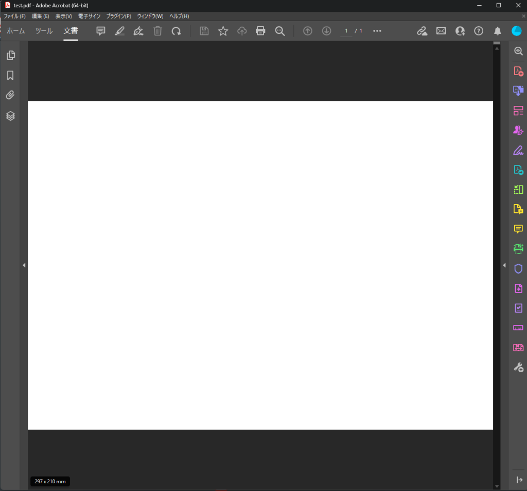Screen dimensions: 527x491
Task: Open the bookmarks panel
Action: (10, 76)
